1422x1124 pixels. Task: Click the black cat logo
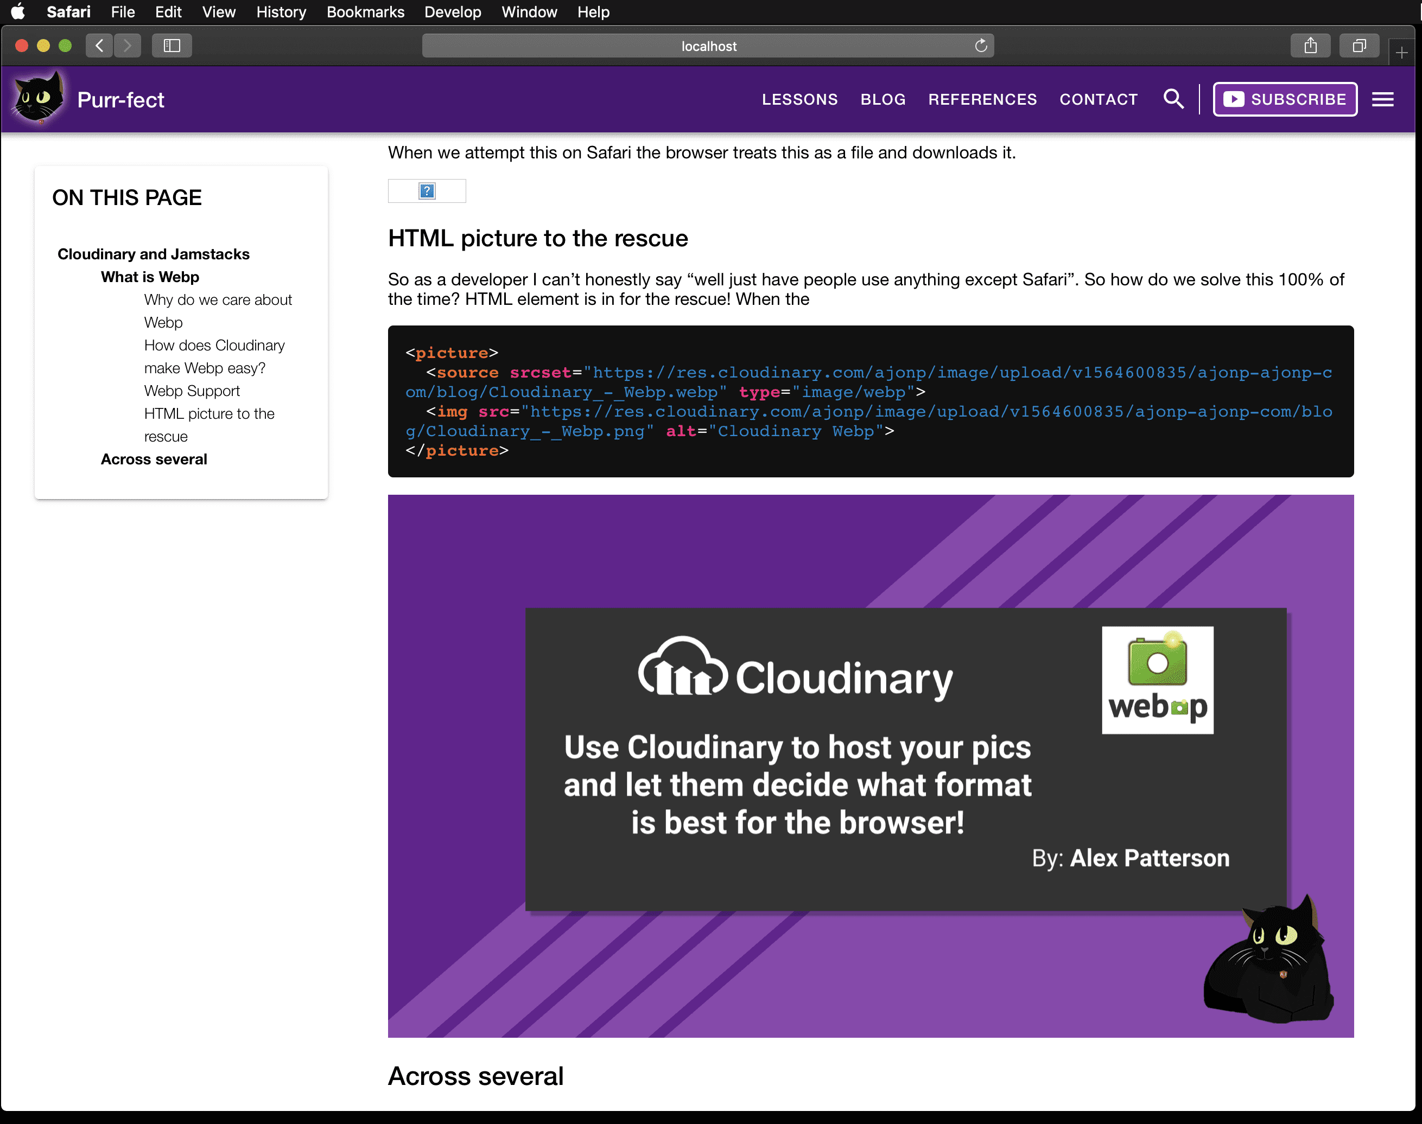tap(38, 98)
